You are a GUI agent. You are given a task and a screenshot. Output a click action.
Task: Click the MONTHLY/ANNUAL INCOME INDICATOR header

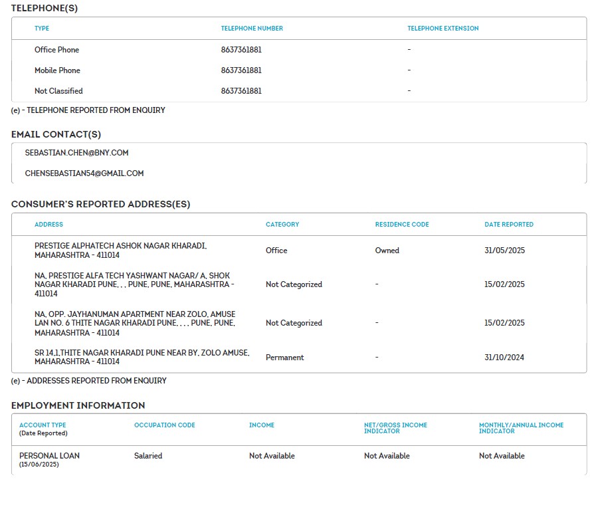point(521,428)
